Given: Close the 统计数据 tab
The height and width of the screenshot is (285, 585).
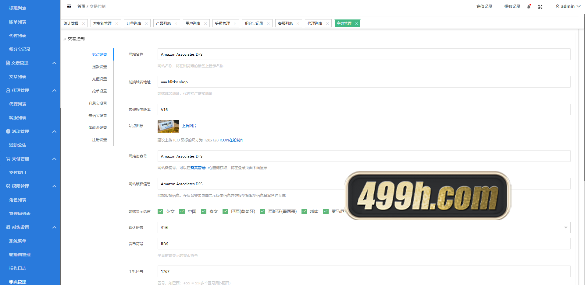Looking at the screenshot, I should (84, 23).
